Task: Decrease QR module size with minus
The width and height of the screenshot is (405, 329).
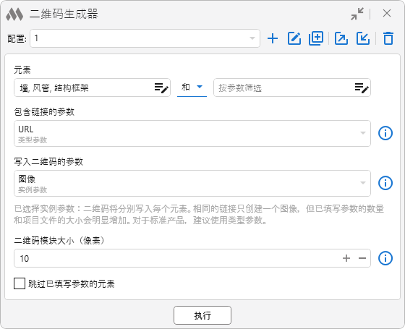Action: pos(362,258)
